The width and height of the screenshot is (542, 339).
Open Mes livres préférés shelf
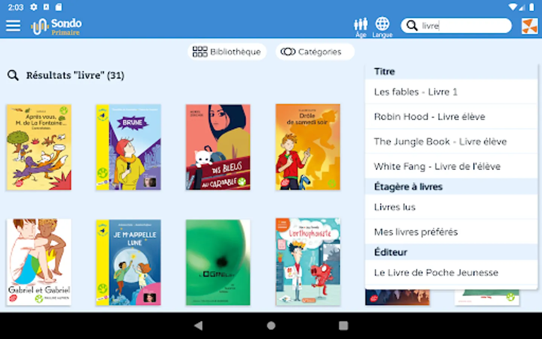click(451, 232)
